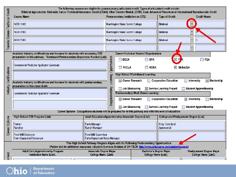
Task: Check High School Student Apprenticeship box
Action: pyautogui.click(x=183, y=88)
